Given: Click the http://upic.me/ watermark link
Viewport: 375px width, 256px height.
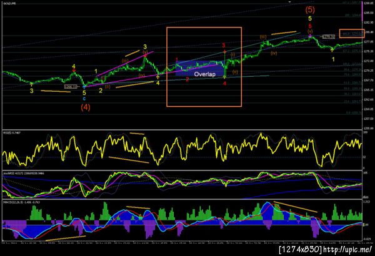Looking at the screenshot, I should 347,249.
